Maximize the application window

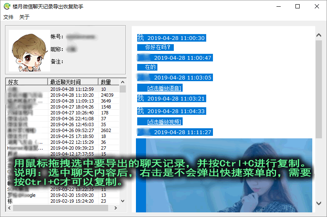click(298, 6)
